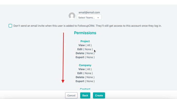Change Company View permission (All)
Image resolution: width=177 pixels, height=99 pixels.
85,69
